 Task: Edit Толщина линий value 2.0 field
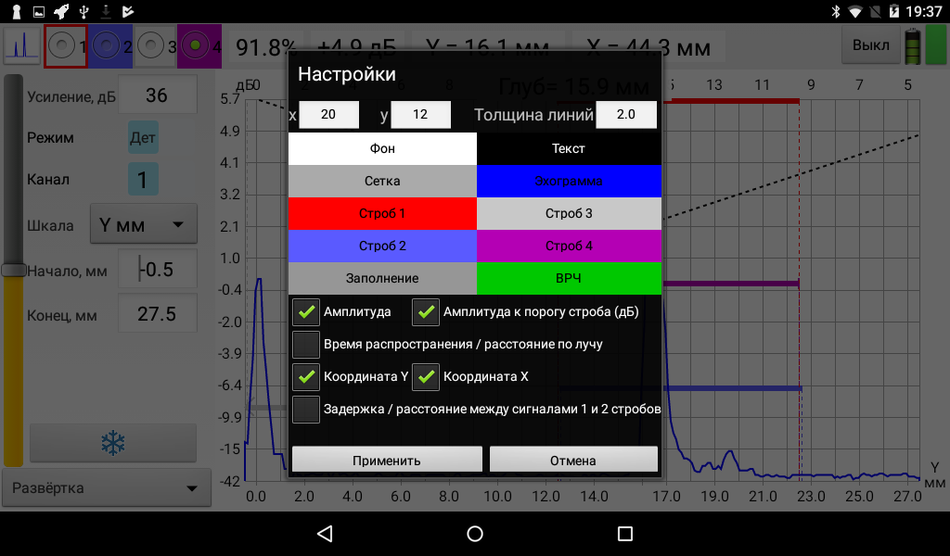[x=626, y=114]
